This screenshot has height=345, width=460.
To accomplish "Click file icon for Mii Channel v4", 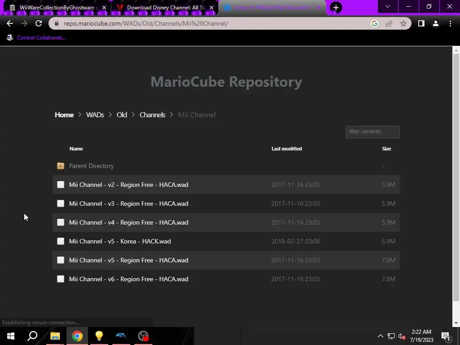I will pos(61,222).
